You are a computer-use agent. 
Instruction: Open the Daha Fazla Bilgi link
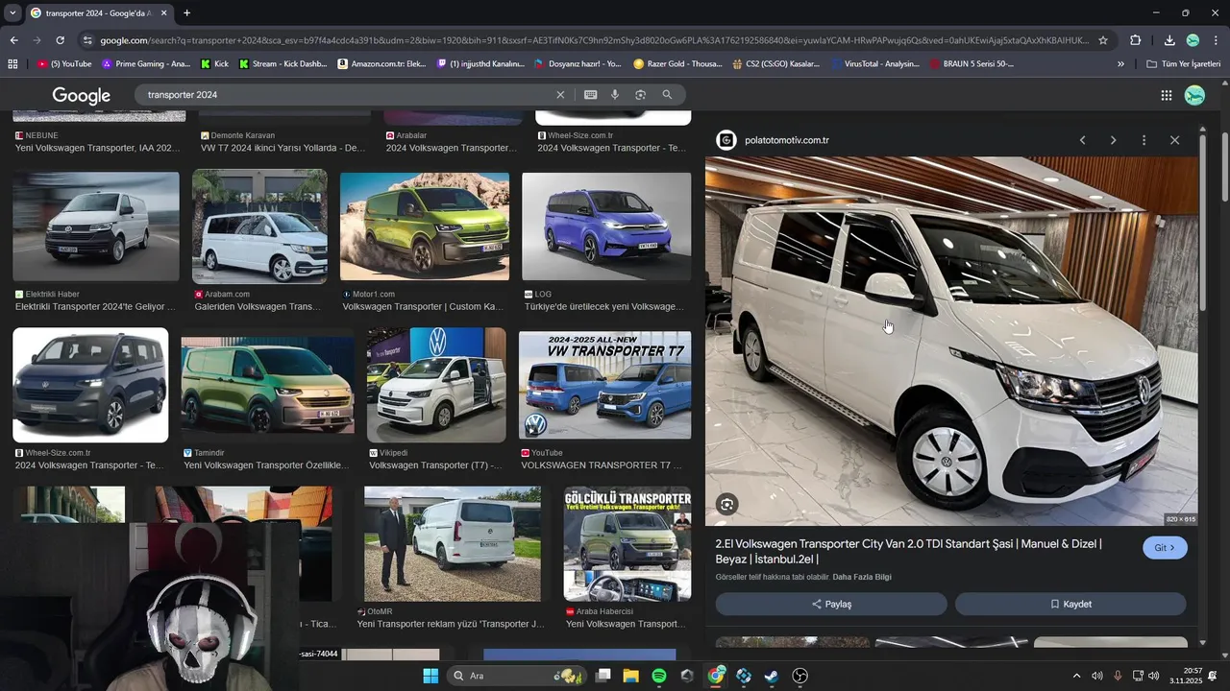[x=862, y=577]
